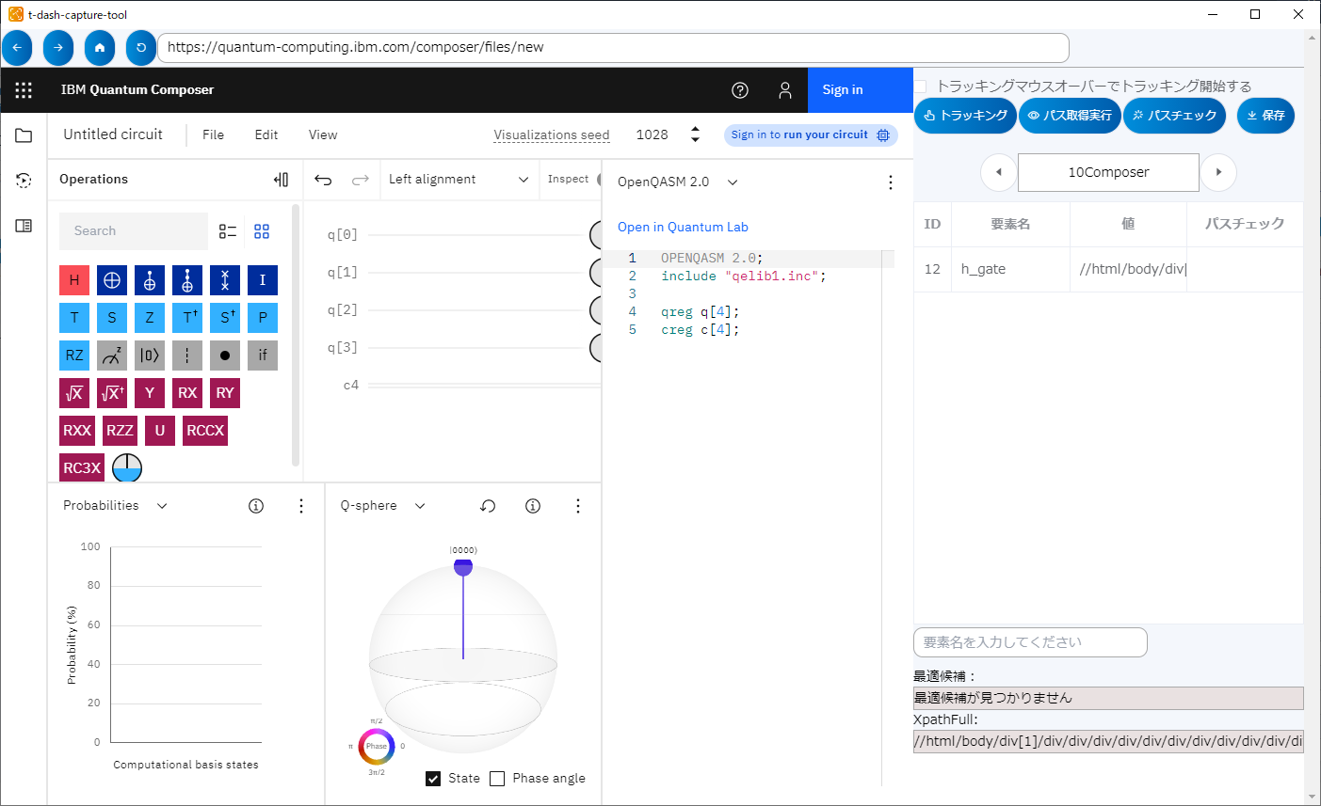Click the Sign in button
1321x806 pixels.
(861, 90)
